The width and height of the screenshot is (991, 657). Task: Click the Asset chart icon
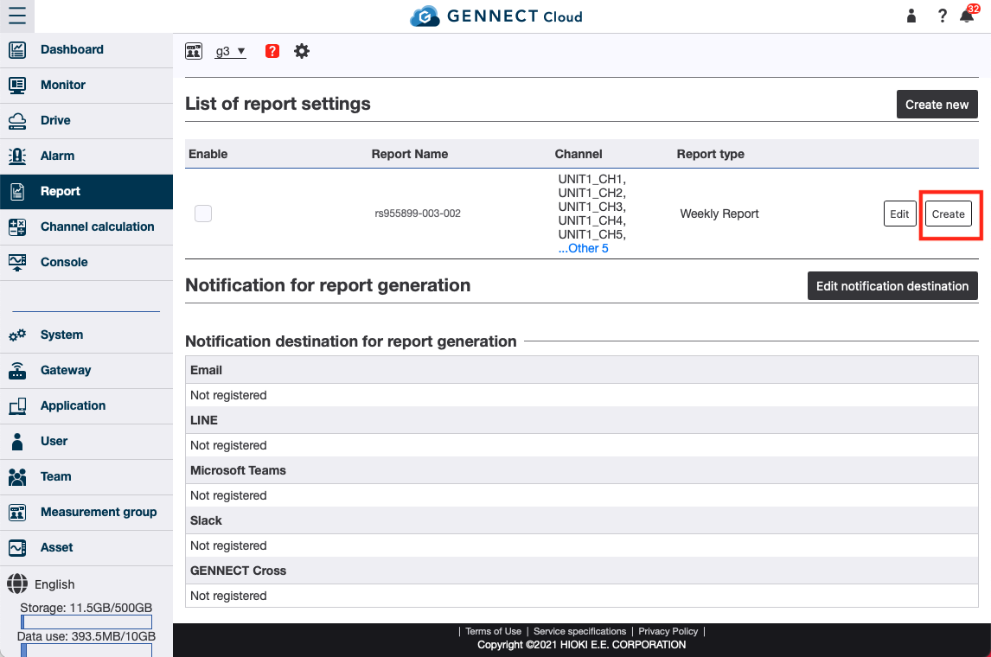pos(17,548)
